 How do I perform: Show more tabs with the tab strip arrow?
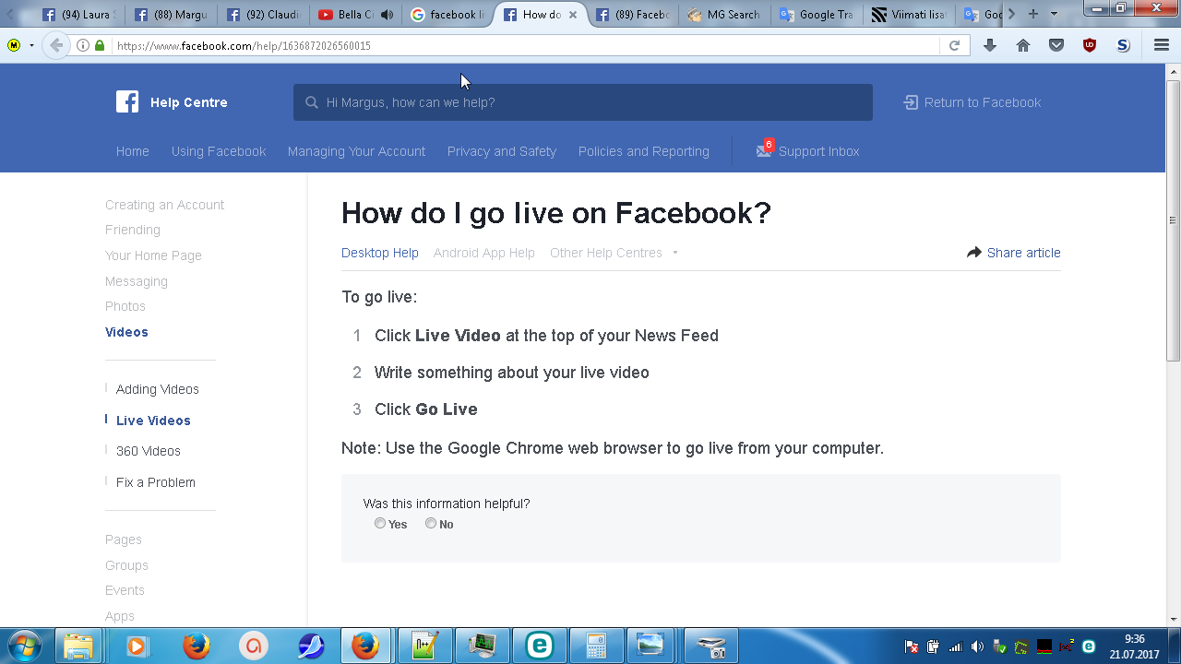point(1011,14)
